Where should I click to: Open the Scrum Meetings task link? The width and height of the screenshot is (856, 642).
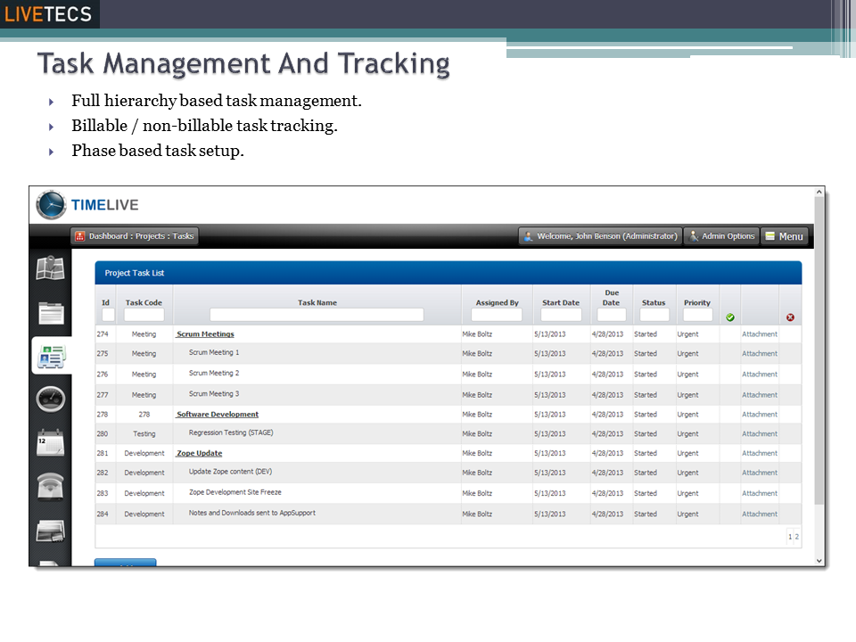coord(205,334)
